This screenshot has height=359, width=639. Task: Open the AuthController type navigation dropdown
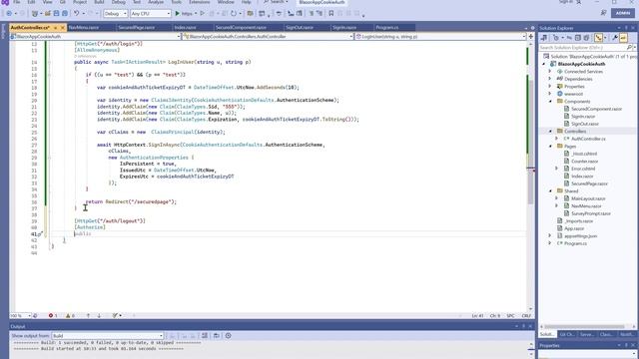[x=268, y=37]
